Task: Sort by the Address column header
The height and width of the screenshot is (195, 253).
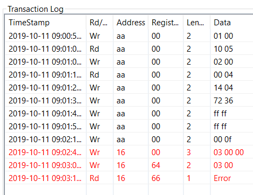Action: [131, 23]
